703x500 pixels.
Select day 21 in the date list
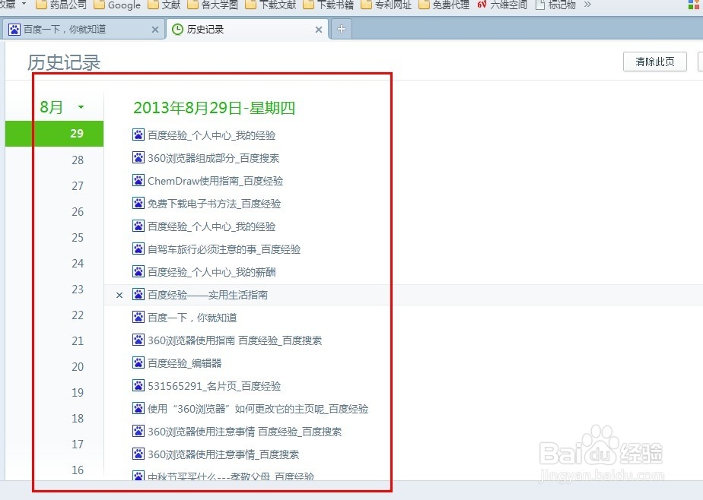tap(78, 340)
